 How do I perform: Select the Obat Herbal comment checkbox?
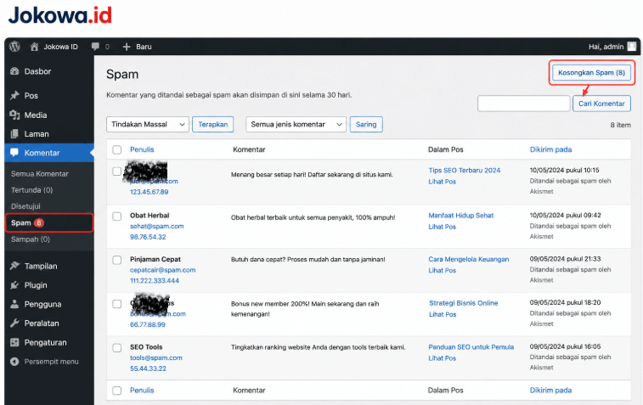click(x=117, y=216)
